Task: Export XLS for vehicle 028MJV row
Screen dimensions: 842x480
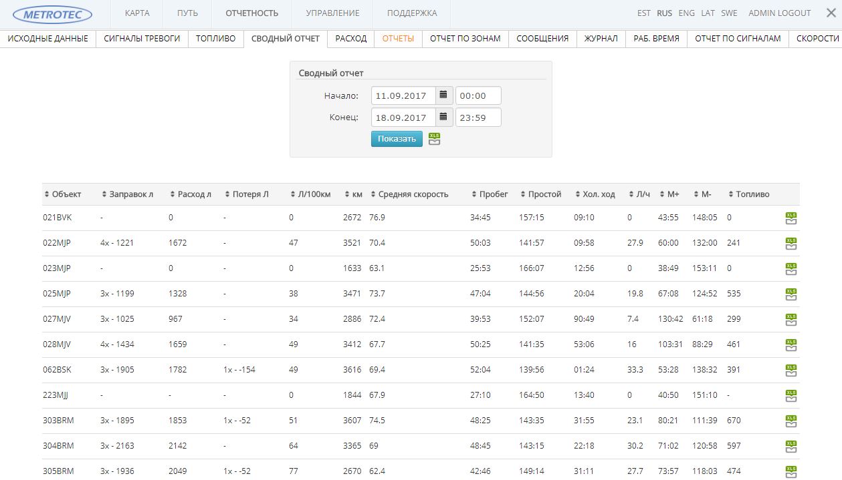Action: point(791,345)
